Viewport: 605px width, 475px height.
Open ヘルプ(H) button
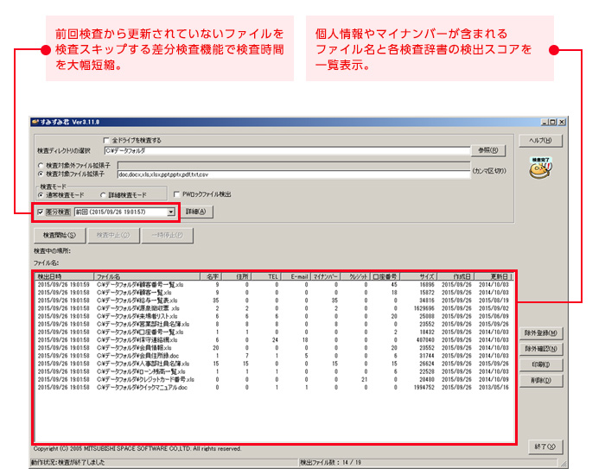tap(540, 140)
